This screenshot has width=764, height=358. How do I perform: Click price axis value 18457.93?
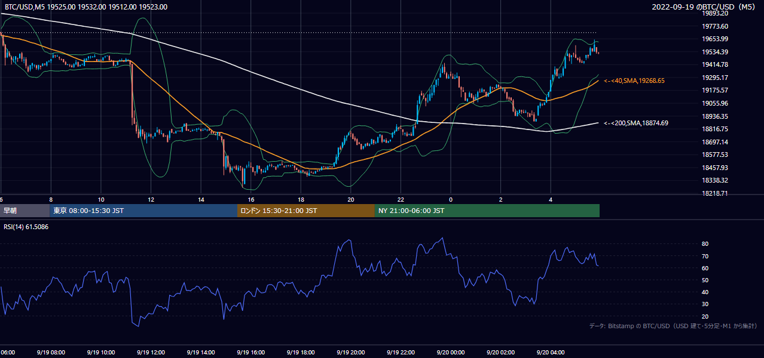point(716,168)
